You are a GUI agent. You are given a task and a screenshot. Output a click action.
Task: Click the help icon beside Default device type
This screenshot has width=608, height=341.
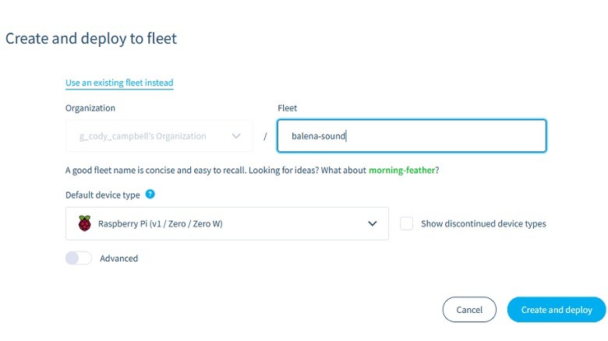150,195
